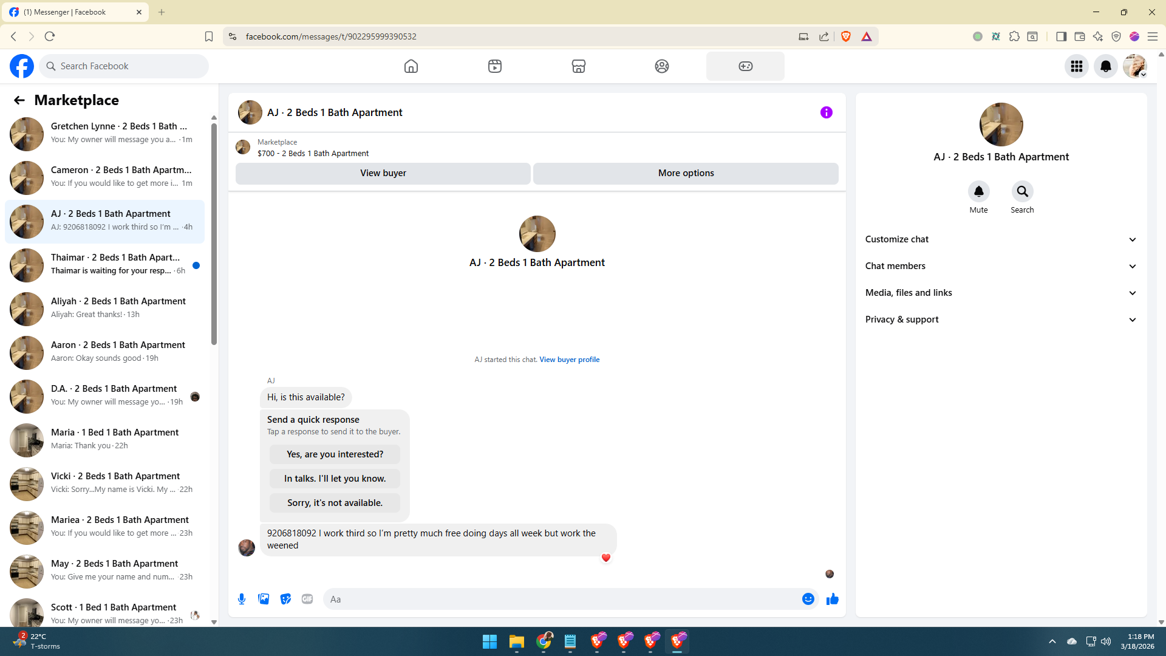Viewport: 1166px width, 656px height.
Task: Open the sticker picker icon
Action: pyautogui.click(x=285, y=599)
